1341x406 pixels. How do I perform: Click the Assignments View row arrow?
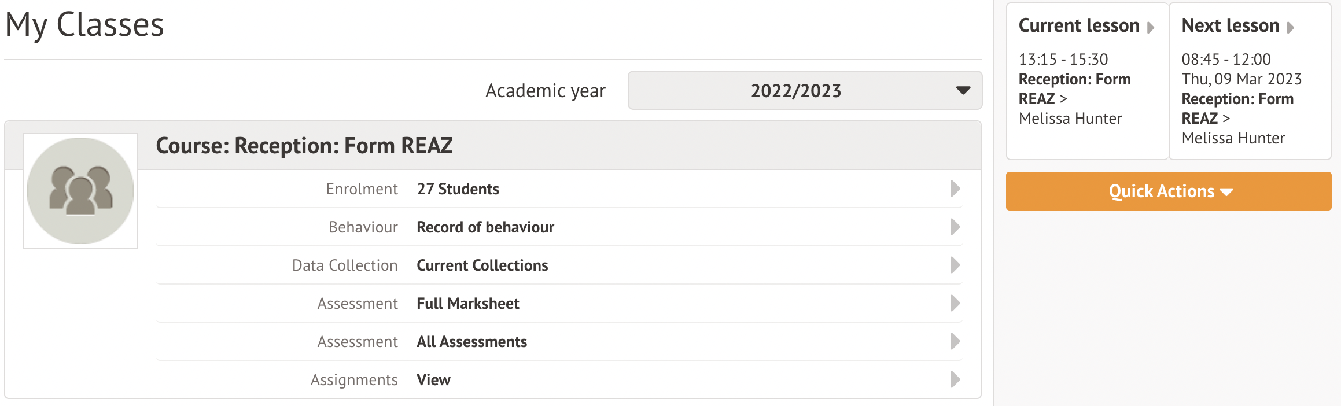coord(955,379)
